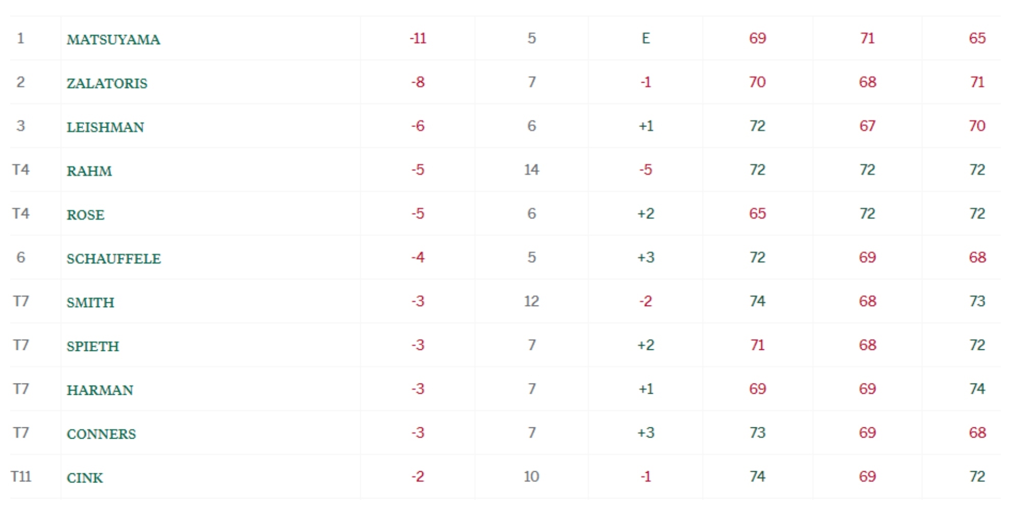The width and height of the screenshot is (1011, 510).
Task: Select HARMAN player name
Action: pos(100,390)
